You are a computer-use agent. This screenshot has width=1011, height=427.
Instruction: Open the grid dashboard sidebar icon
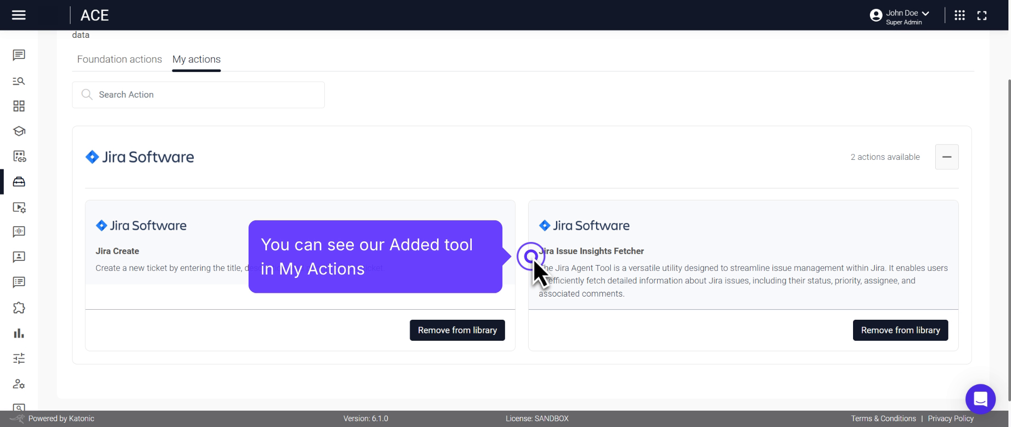[19, 106]
